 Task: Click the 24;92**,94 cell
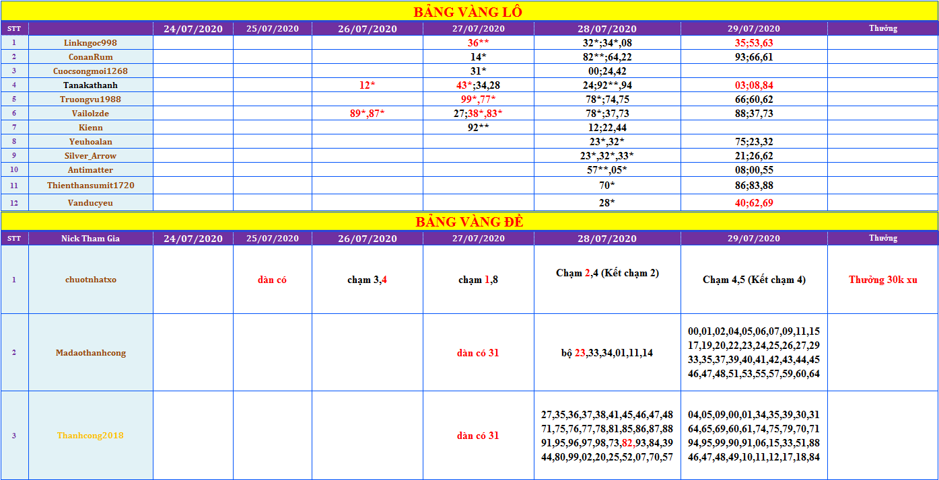(607, 85)
